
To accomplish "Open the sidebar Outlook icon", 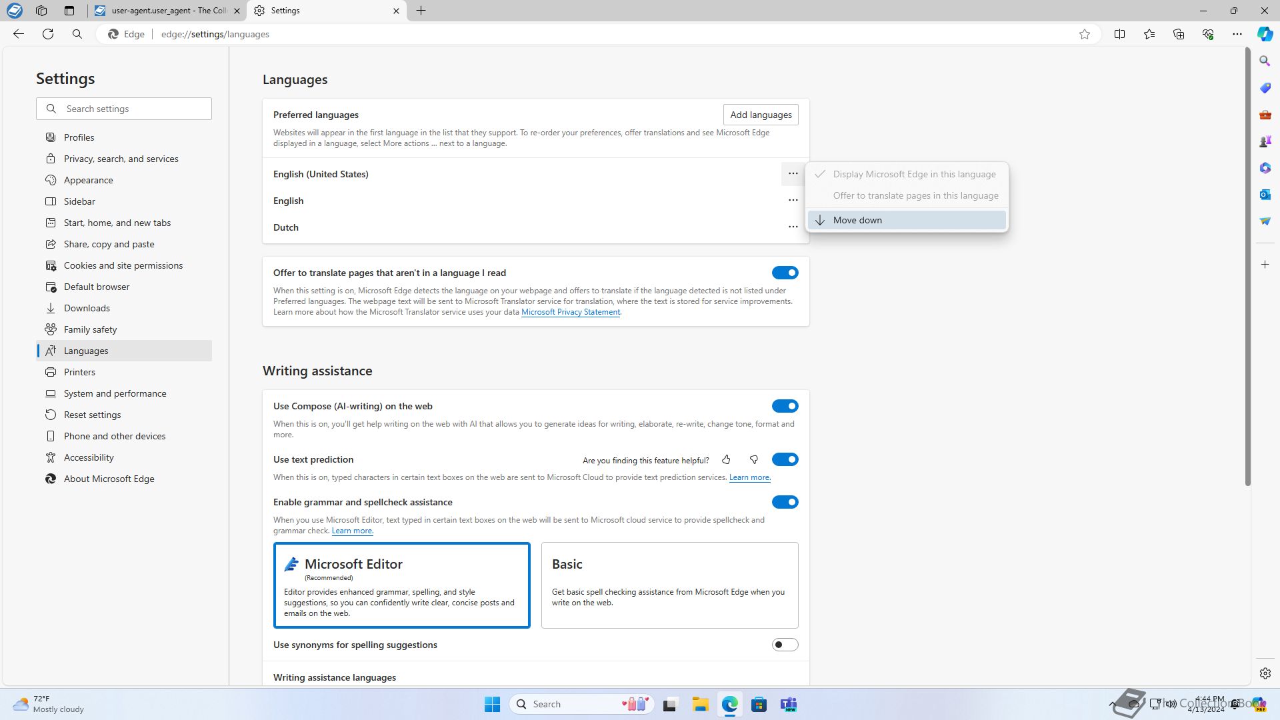I will pyautogui.click(x=1265, y=195).
